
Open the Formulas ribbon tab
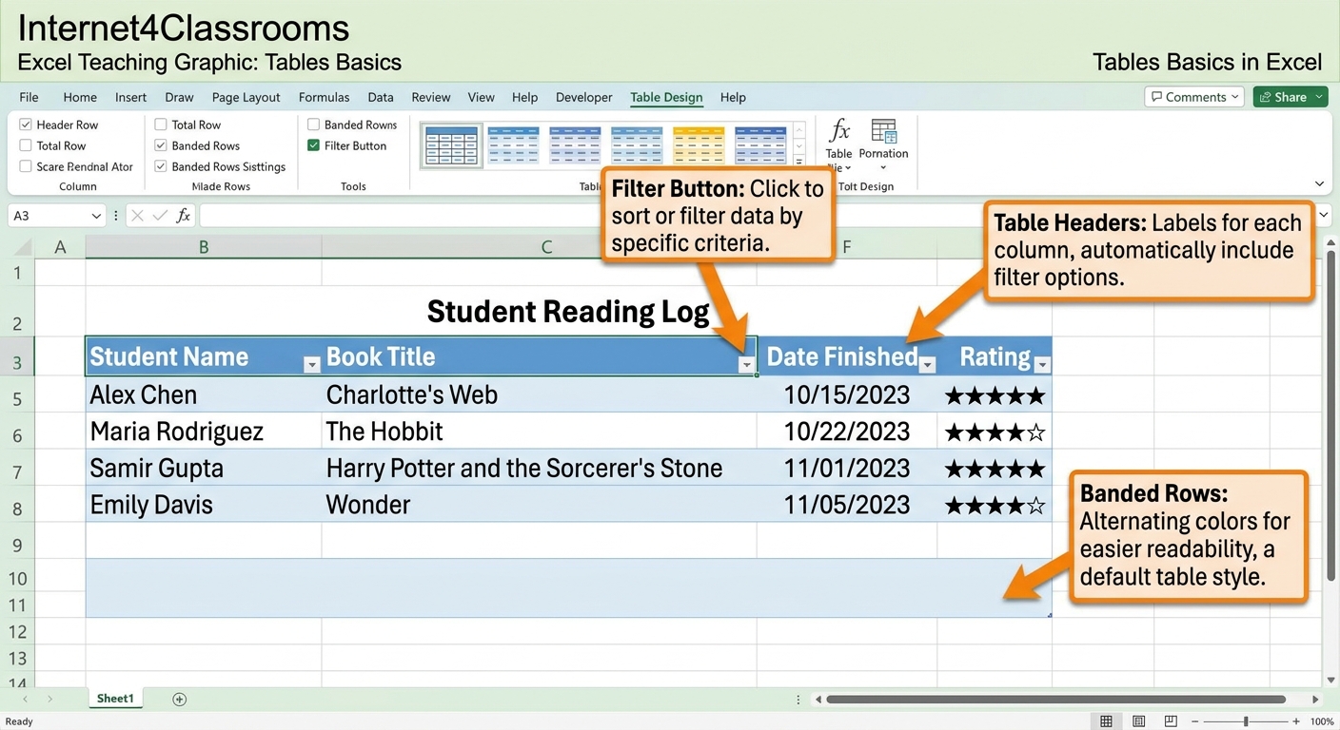(324, 97)
